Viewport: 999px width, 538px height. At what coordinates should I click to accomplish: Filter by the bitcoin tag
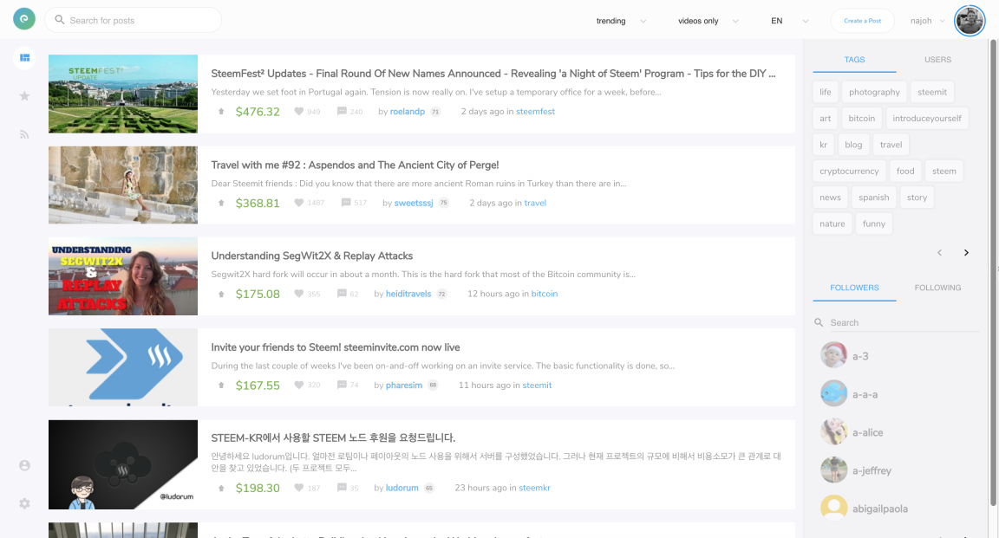861,119
